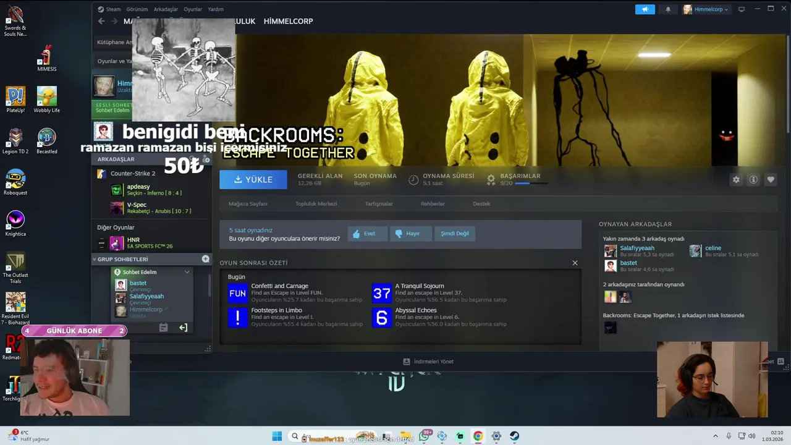Close the Oyun Sonrası Özeti panel
791x445 pixels.
click(575, 263)
